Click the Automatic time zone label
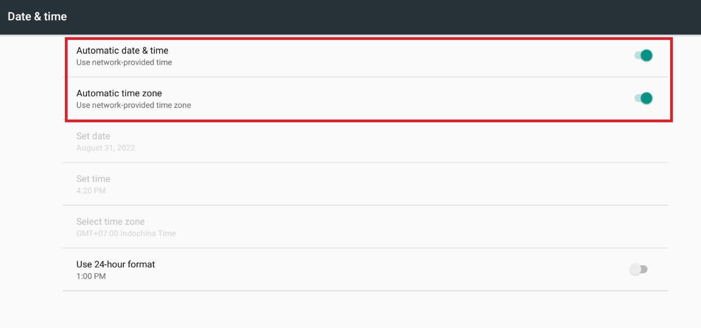701x328 pixels. point(119,93)
